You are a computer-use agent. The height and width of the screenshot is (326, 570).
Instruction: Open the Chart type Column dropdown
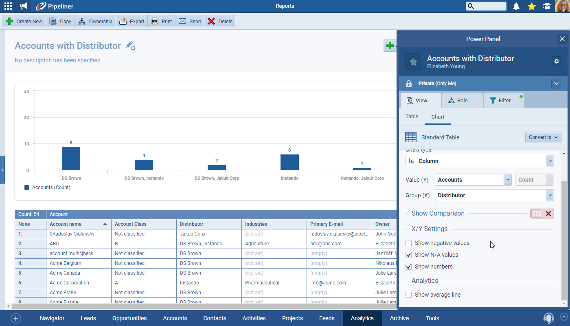pyautogui.click(x=480, y=161)
